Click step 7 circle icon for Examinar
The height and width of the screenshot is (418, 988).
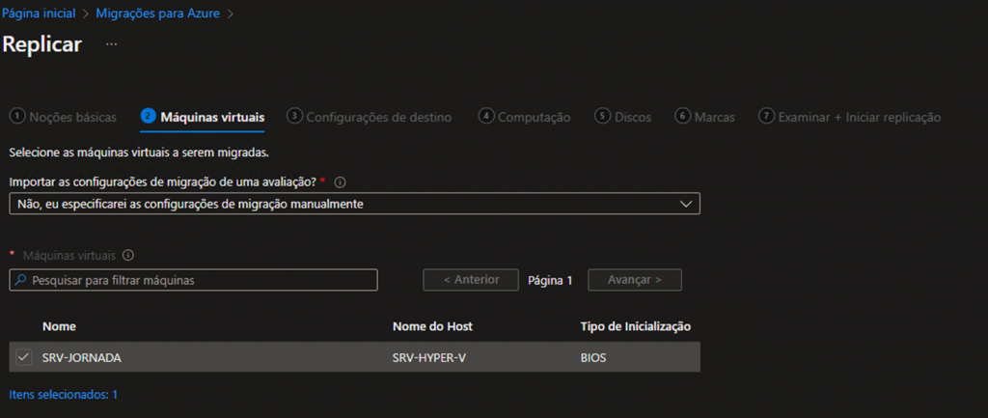point(767,117)
